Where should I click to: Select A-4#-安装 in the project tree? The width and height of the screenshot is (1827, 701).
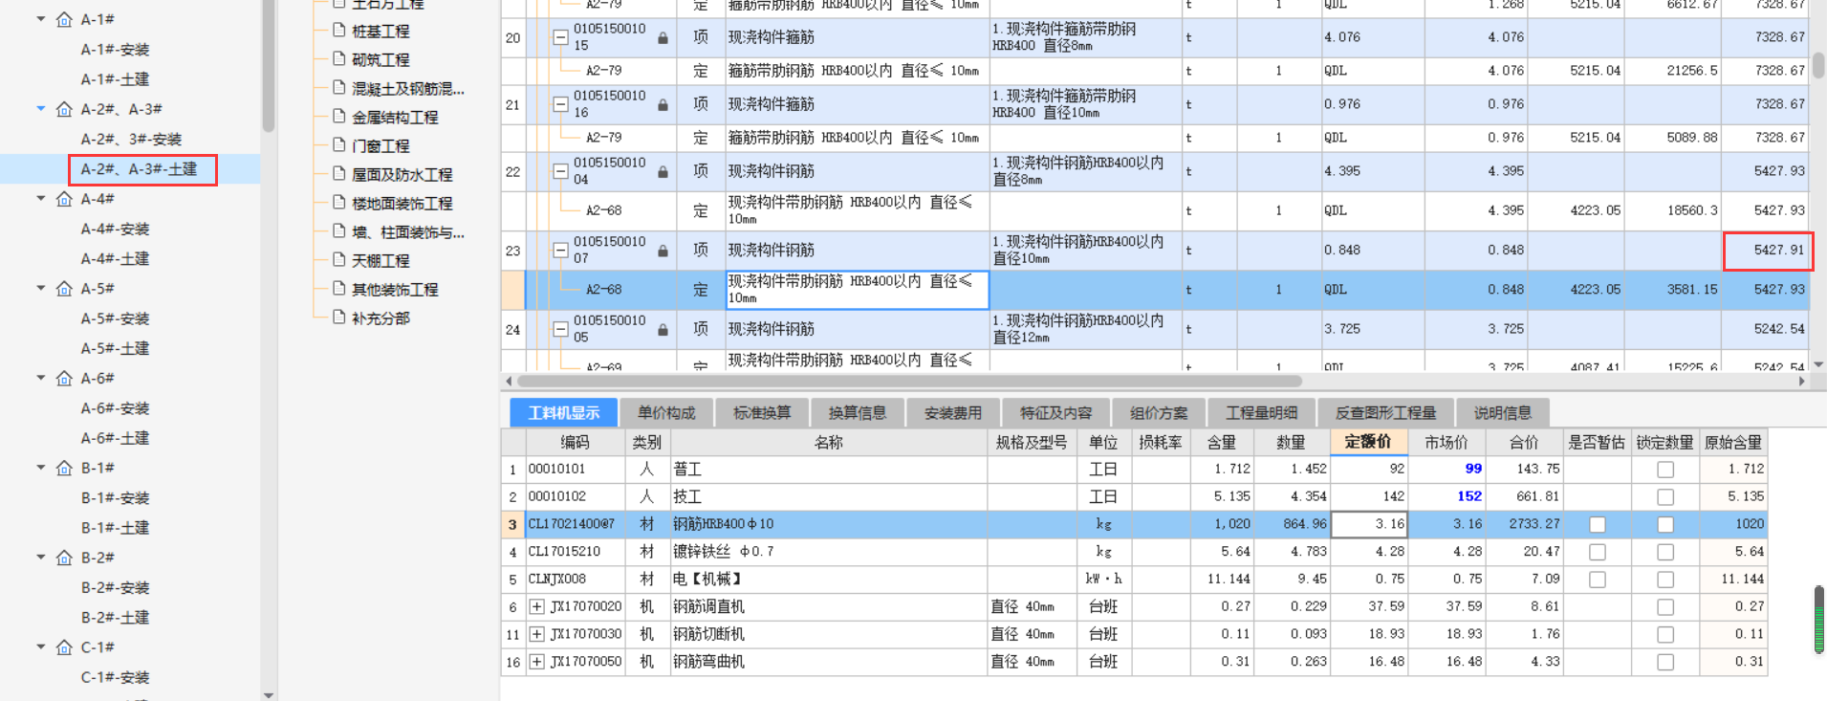coord(115,229)
